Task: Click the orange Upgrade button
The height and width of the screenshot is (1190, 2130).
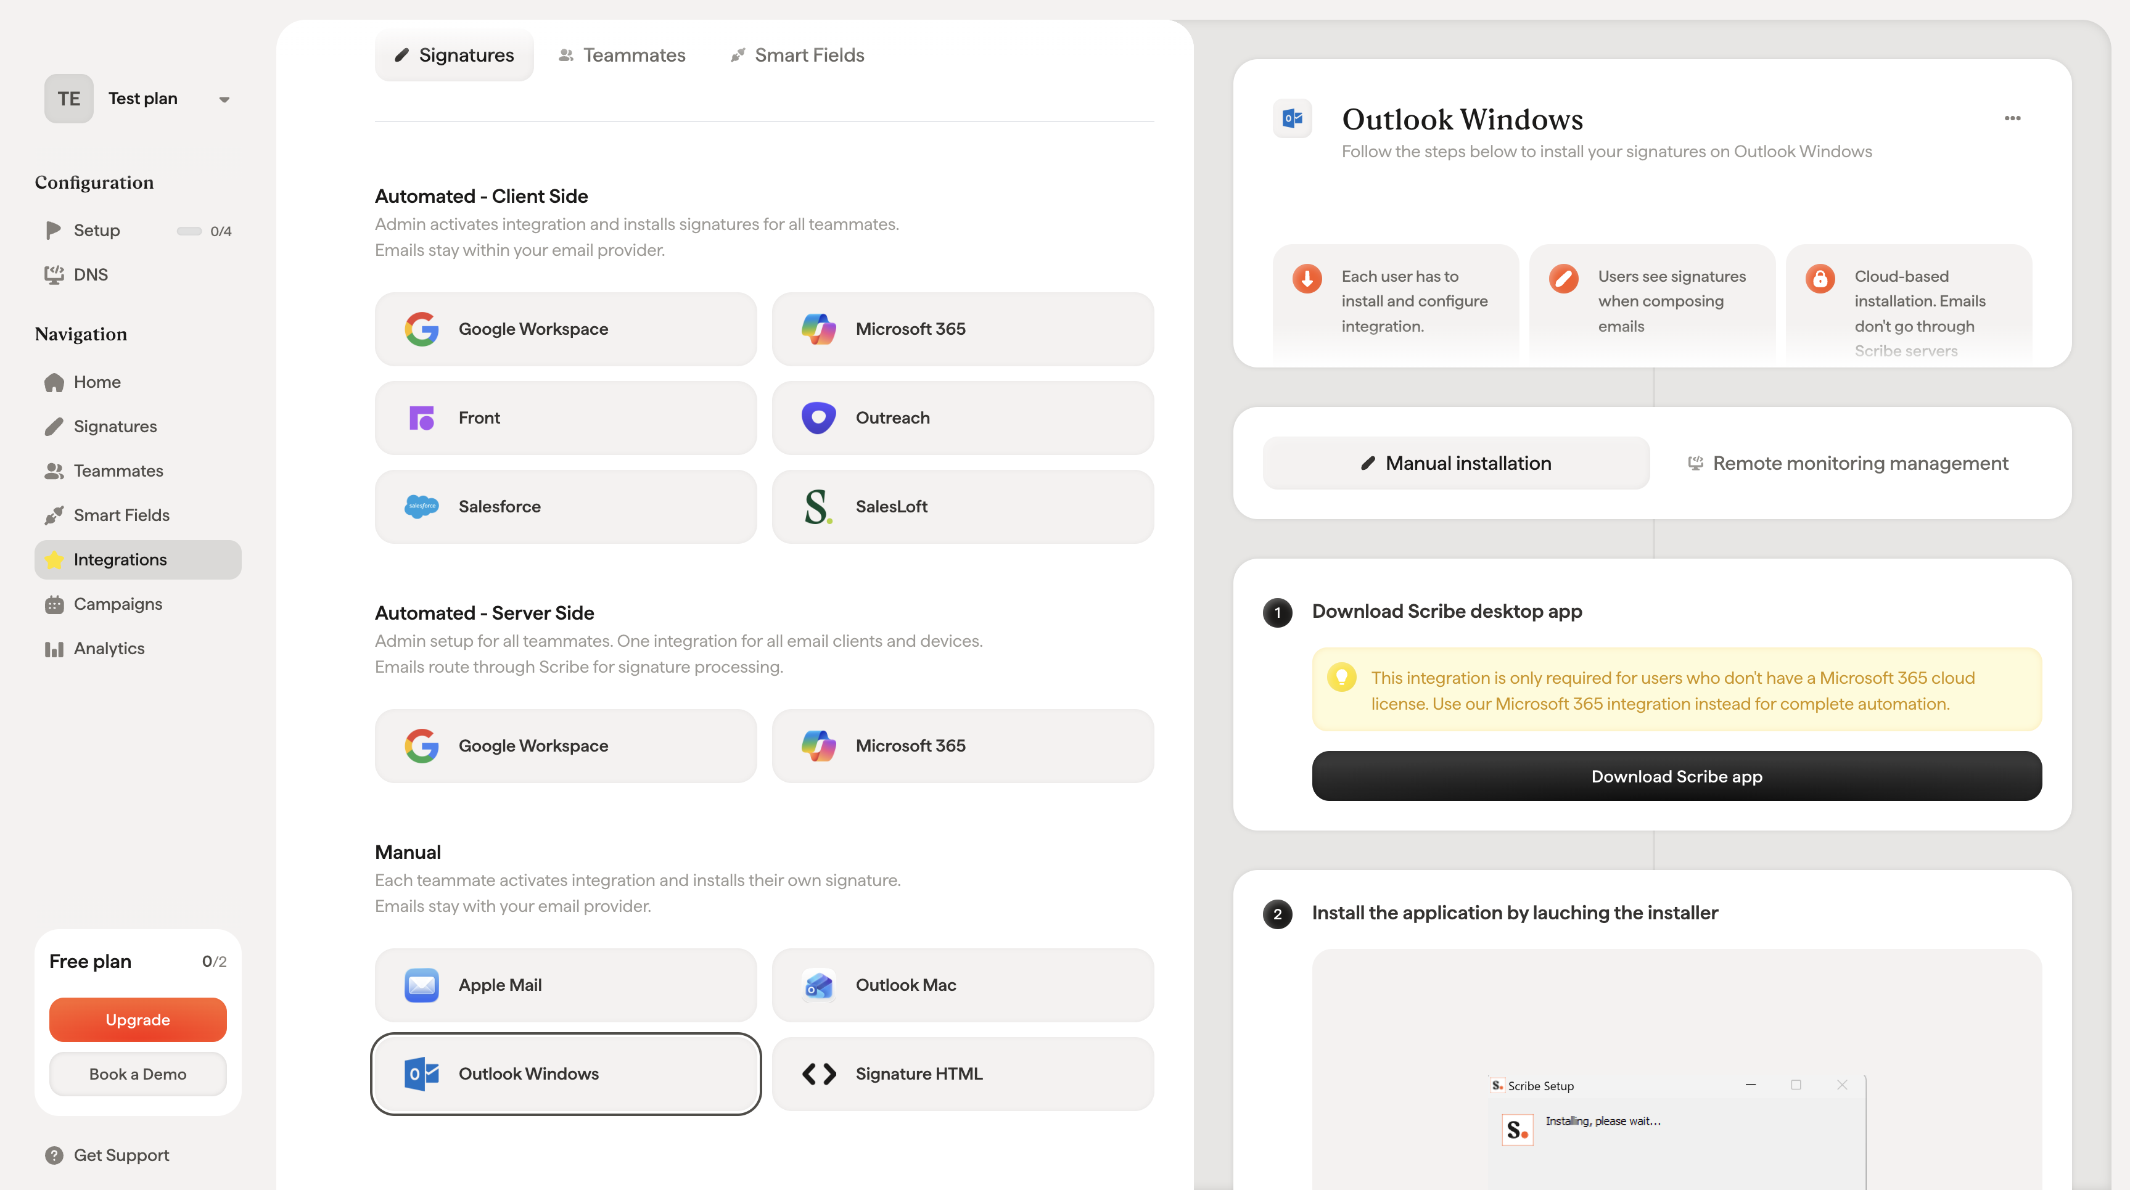Action: click(138, 1020)
